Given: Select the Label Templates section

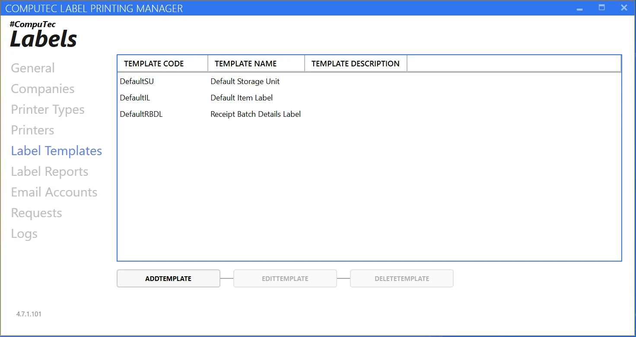Looking at the screenshot, I should coord(57,151).
